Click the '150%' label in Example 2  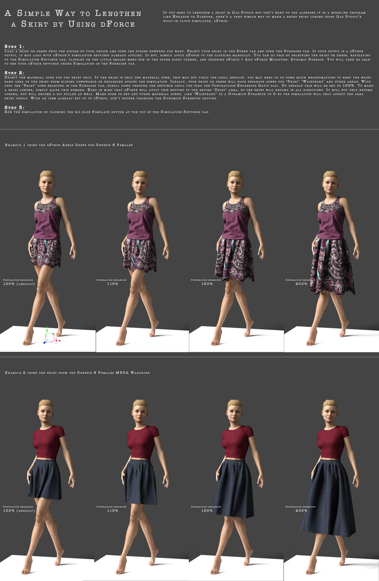click(x=207, y=511)
